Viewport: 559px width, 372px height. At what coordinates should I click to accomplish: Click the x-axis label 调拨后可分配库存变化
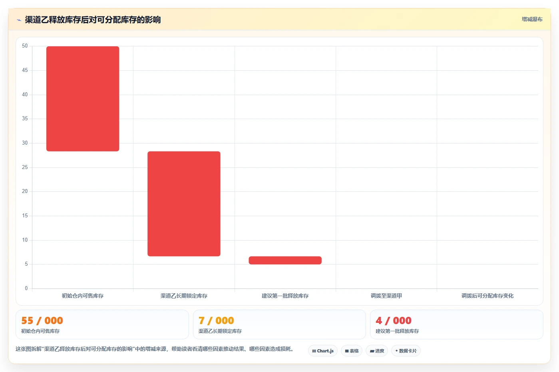pyautogui.click(x=487, y=296)
